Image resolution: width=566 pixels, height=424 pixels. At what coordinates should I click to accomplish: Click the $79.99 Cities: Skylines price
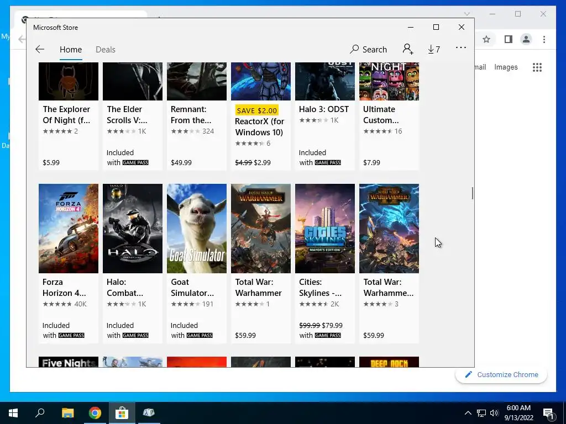pos(332,325)
